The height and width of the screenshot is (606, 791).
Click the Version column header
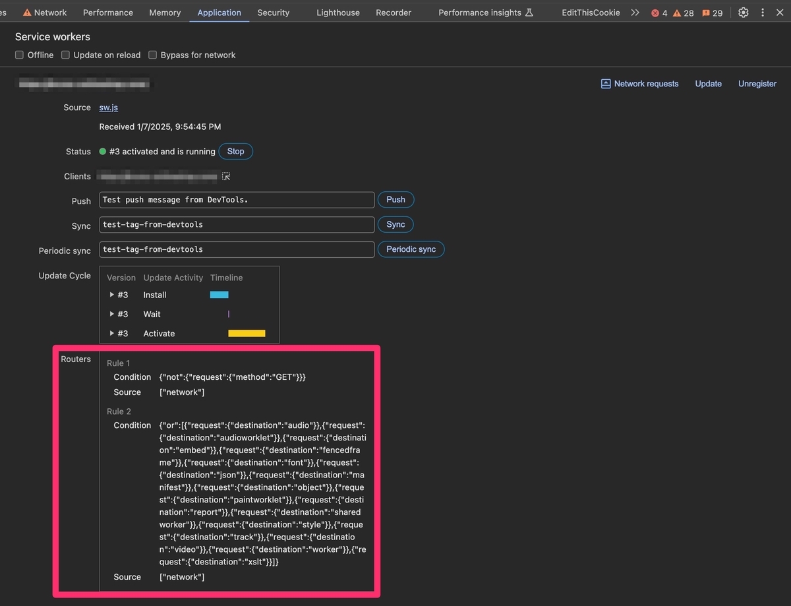121,278
